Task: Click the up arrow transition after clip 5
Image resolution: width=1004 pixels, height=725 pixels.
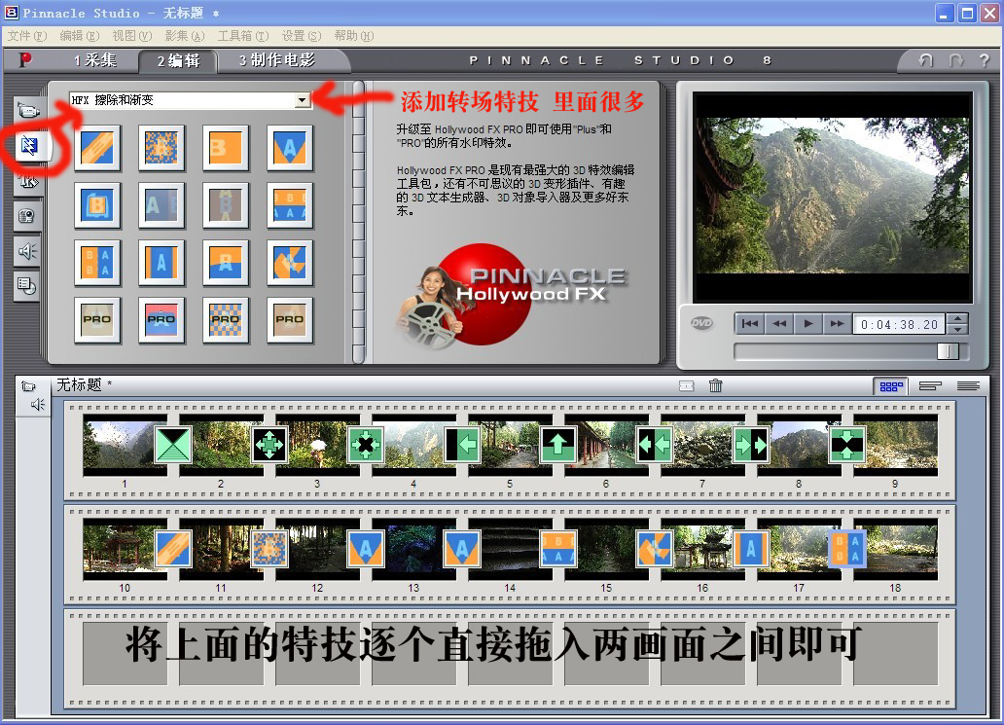Action: tap(558, 445)
